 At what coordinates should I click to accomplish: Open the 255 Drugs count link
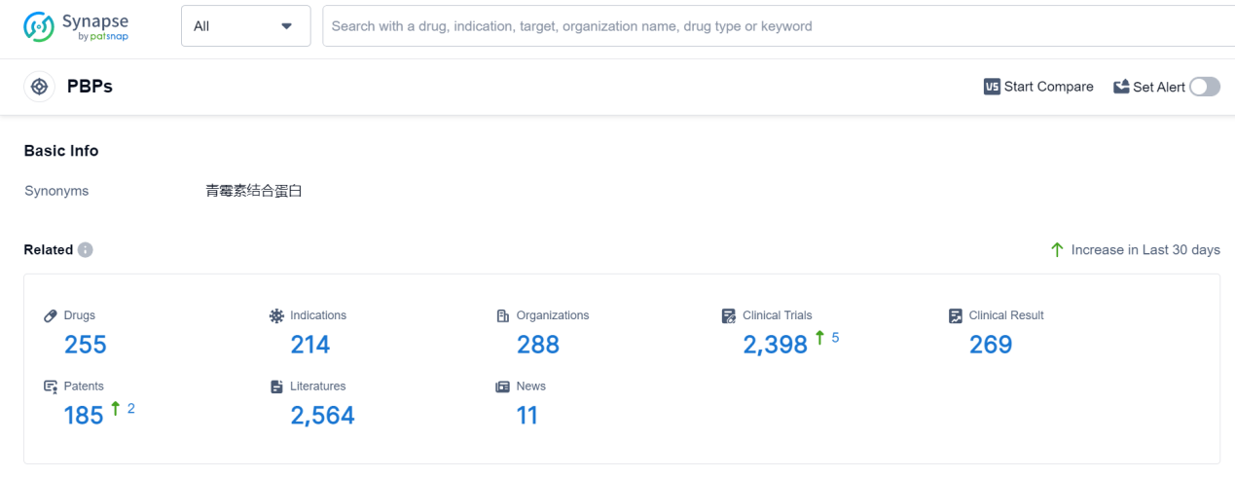tap(86, 345)
